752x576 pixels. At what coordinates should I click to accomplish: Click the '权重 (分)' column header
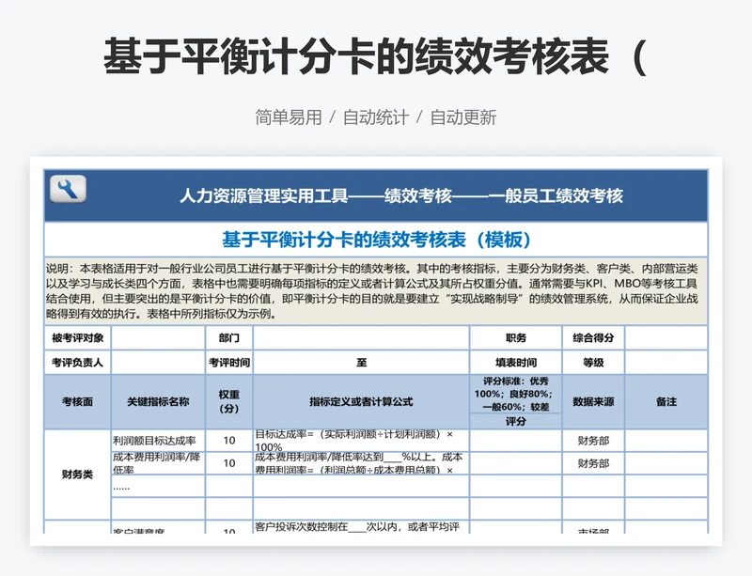228,402
